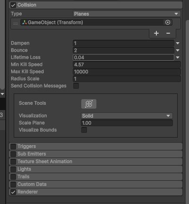Viewport: 189px width, 204px height.
Task: Uncheck the Renderer module
Action: point(13,192)
